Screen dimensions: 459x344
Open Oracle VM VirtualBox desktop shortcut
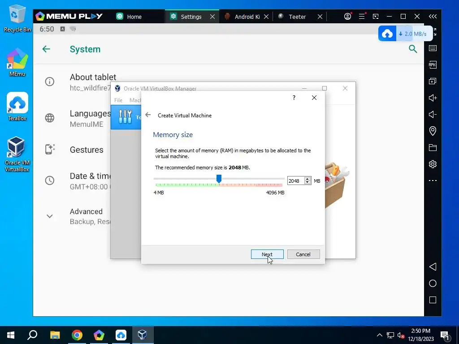17,154
